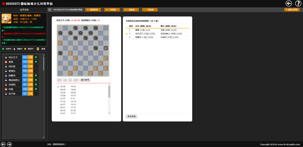
Task: Open the 查看房间 dropdown button
Action: (x=93, y=10)
